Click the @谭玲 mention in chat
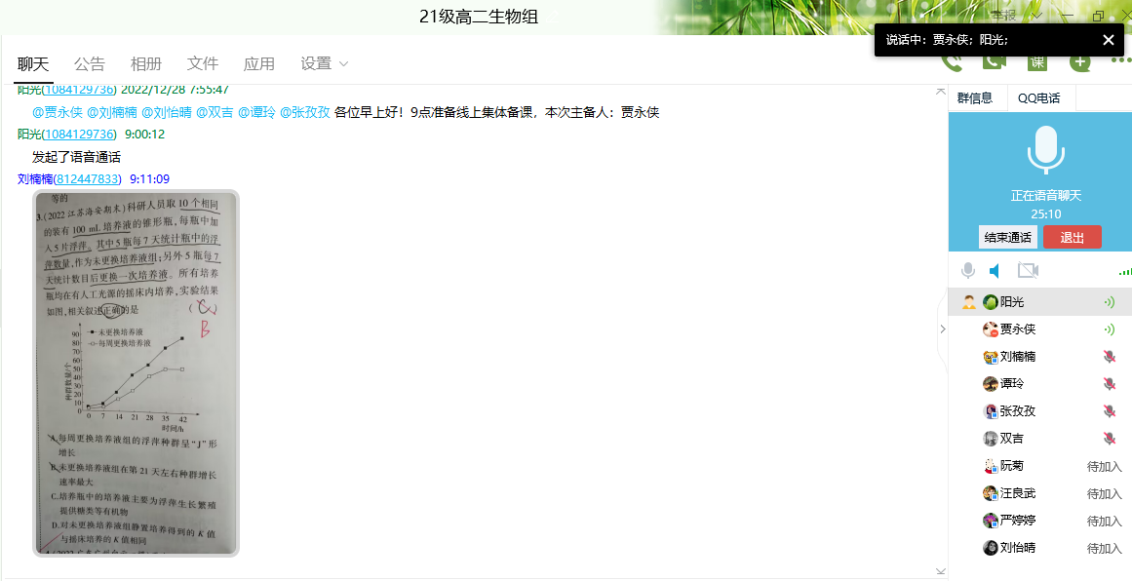 pyautogui.click(x=257, y=112)
